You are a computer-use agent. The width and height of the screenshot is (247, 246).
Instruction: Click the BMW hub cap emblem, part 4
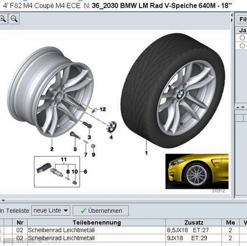[111, 126]
